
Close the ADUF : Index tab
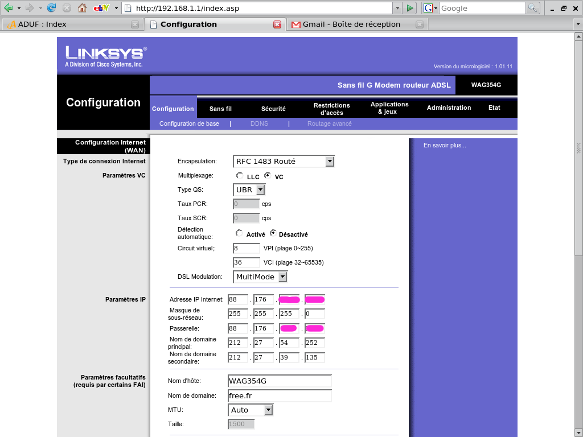point(135,24)
